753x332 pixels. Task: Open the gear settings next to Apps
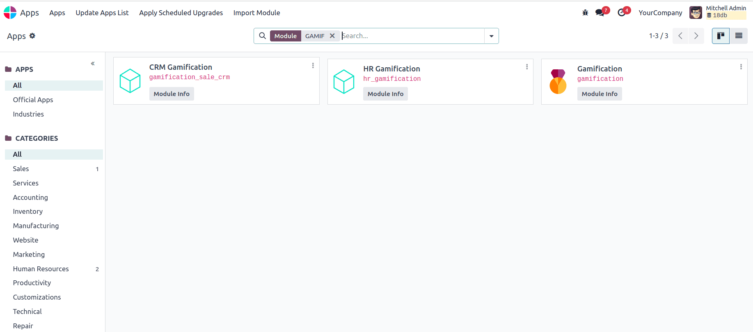32,36
